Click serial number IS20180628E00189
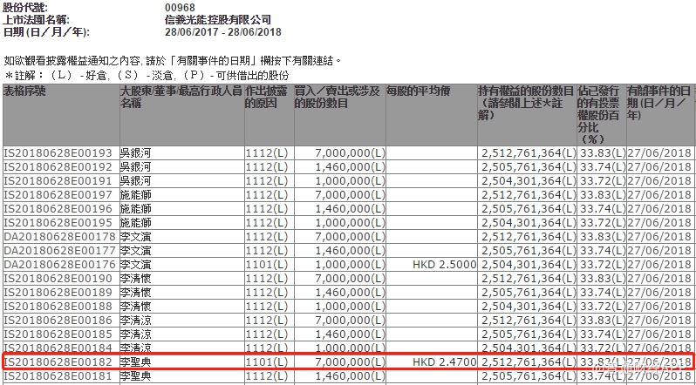The width and height of the screenshot is (696, 385). coord(58,292)
